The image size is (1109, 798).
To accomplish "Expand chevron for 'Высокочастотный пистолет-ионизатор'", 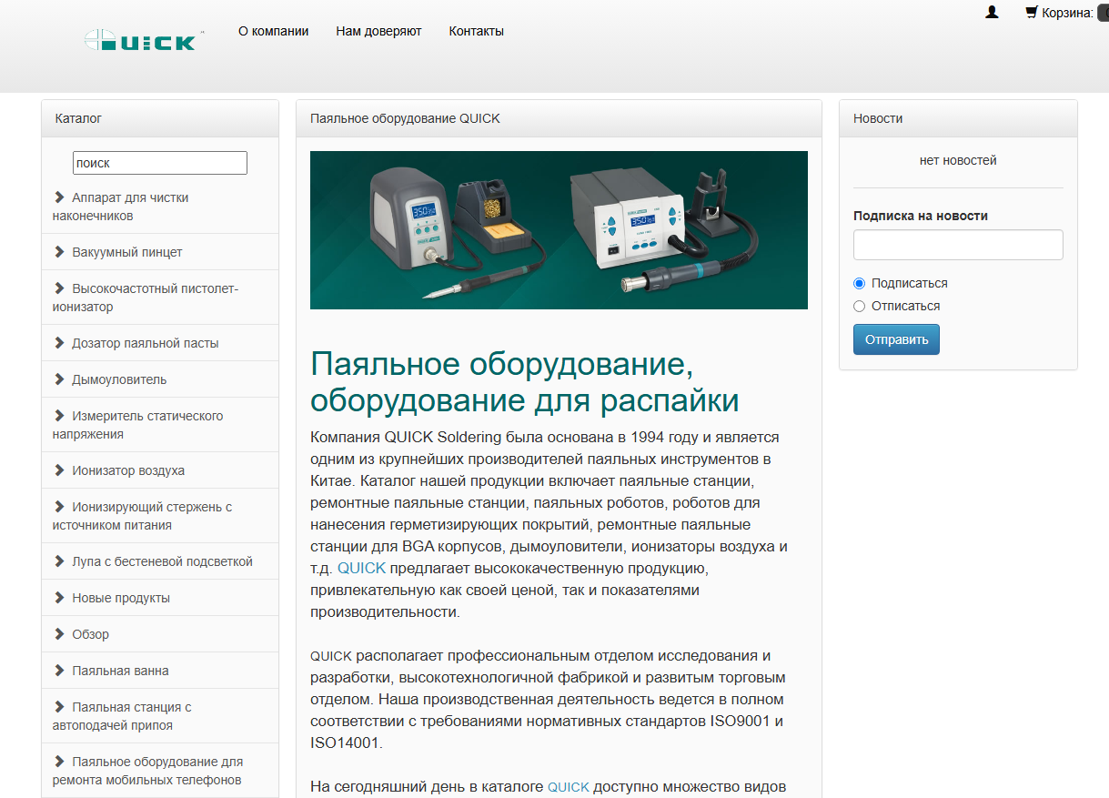I will click(x=60, y=288).
